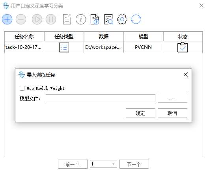Screen dimensions: 207x173
Task: Click the 前一个 previous page button
Action: point(73,164)
